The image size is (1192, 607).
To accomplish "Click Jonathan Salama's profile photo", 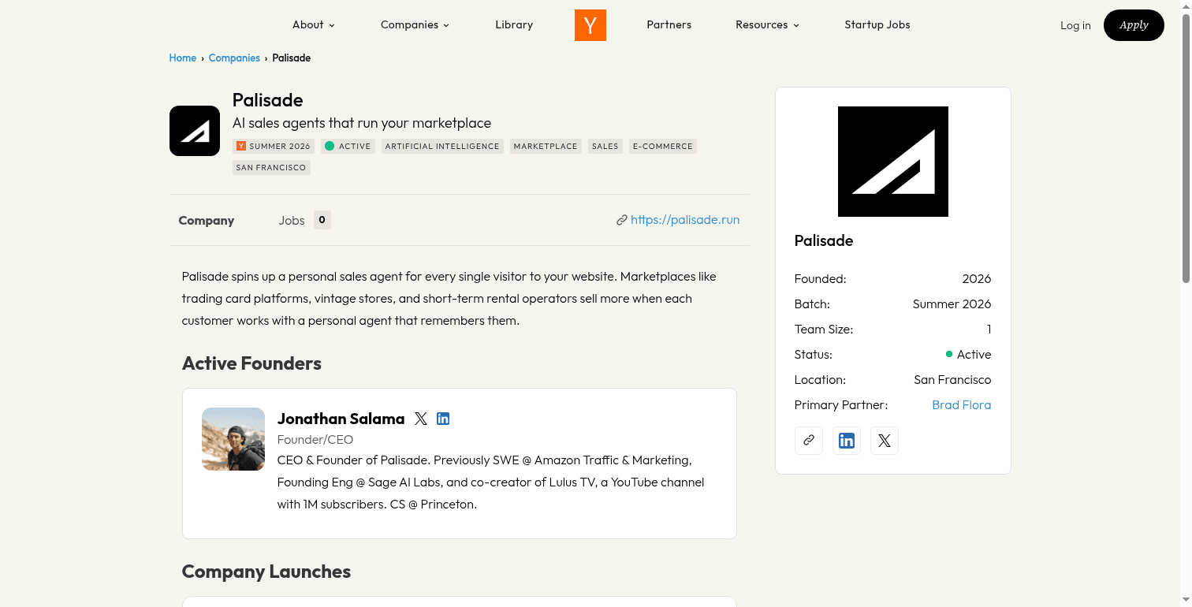I will point(233,439).
